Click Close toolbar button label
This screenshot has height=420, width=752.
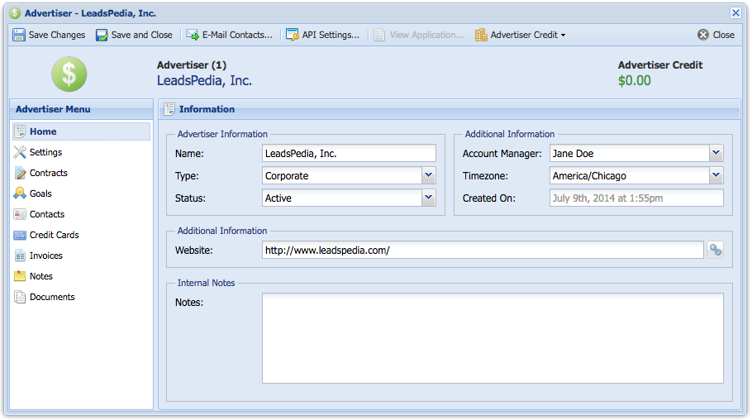tap(723, 35)
